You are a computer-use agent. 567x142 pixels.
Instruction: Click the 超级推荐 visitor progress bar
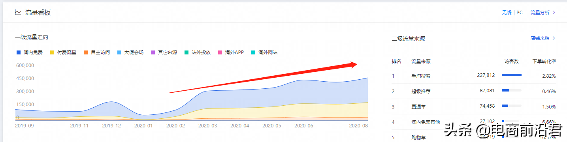pos(512,90)
